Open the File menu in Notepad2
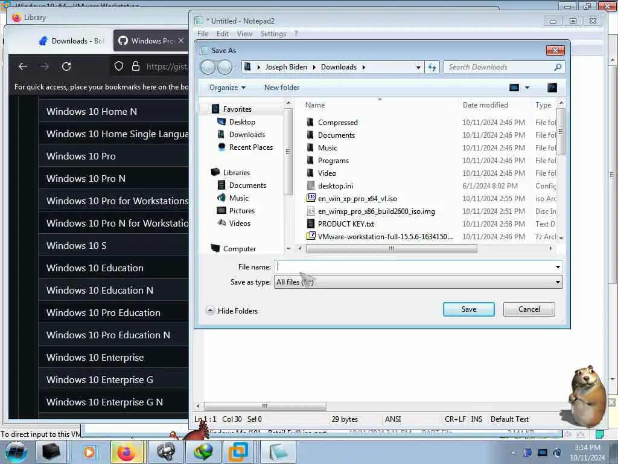 pyautogui.click(x=203, y=34)
